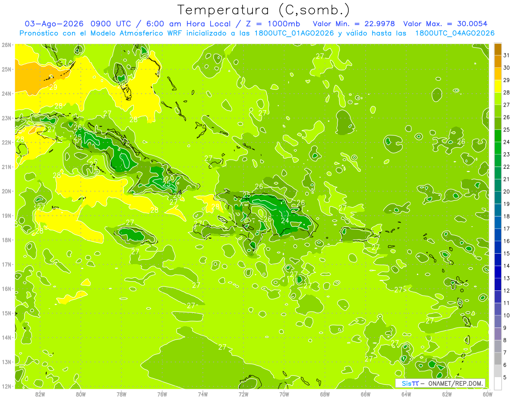Select the init time "1800UTC_01AGO2026"
Screen dimensions: 518x400
click(x=294, y=33)
